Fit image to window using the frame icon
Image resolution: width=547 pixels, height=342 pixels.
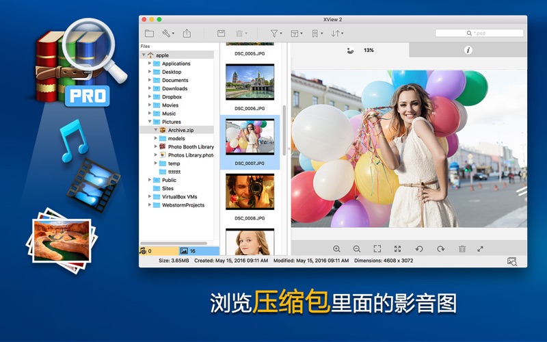point(377,249)
